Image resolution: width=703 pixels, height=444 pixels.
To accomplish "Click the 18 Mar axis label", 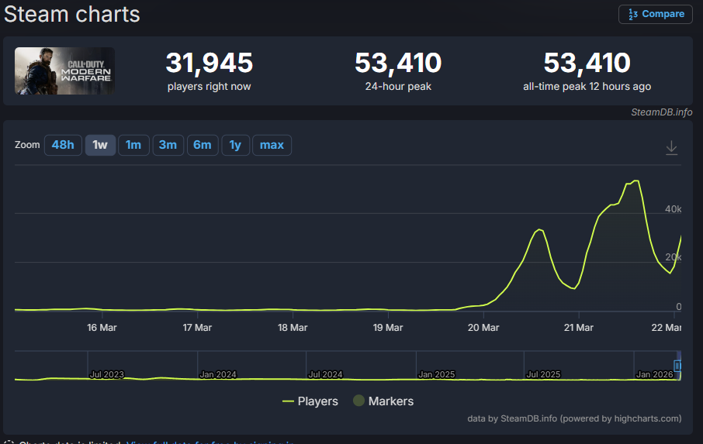I will click(293, 328).
